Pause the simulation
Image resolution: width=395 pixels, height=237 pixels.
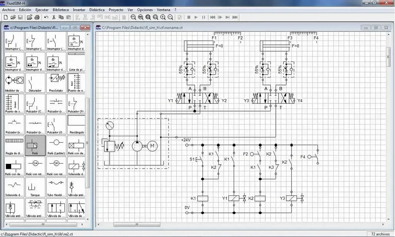[x=204, y=17]
